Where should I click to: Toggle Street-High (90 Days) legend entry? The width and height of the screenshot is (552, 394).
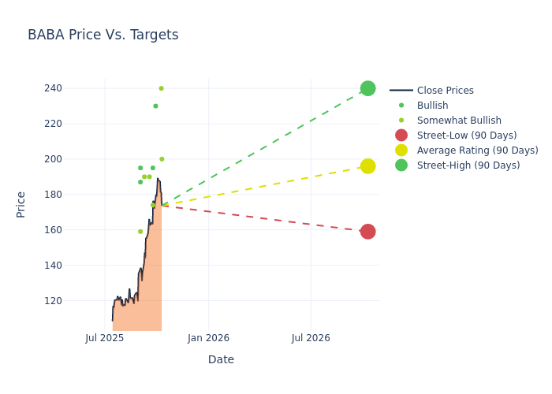point(468,165)
